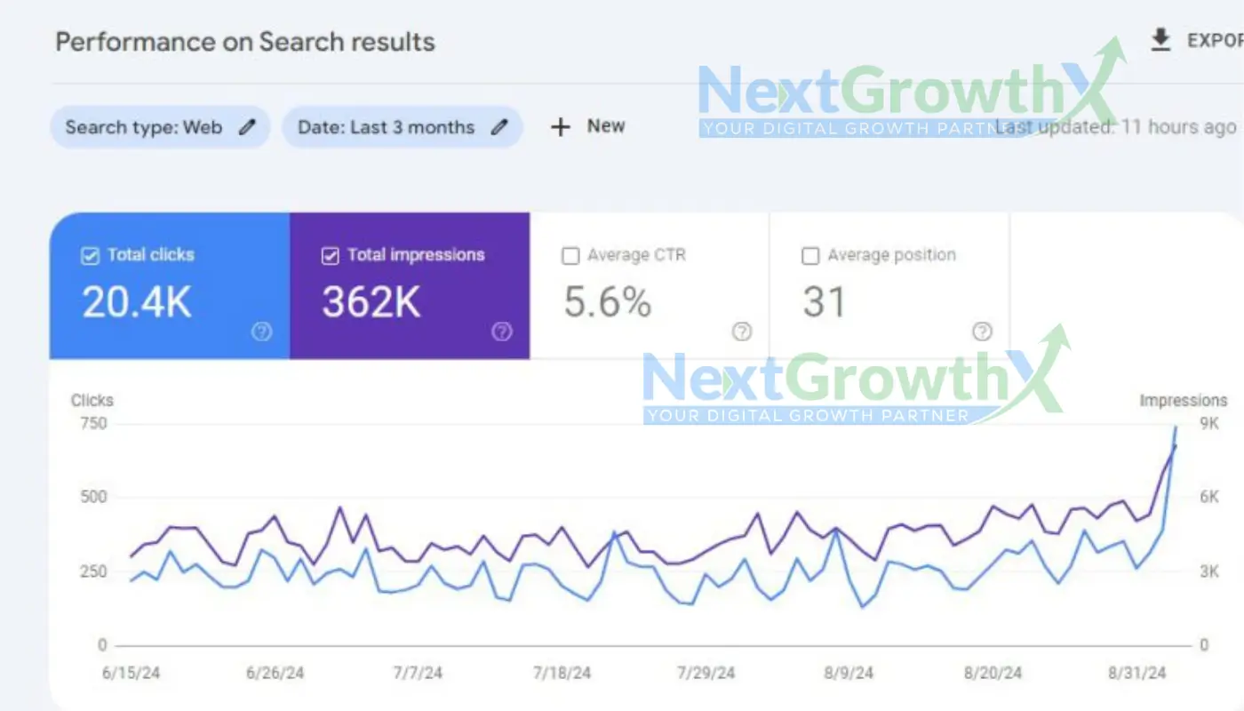Click the 7/18/24 date on chart axis
The height and width of the screenshot is (711, 1244).
562,673
